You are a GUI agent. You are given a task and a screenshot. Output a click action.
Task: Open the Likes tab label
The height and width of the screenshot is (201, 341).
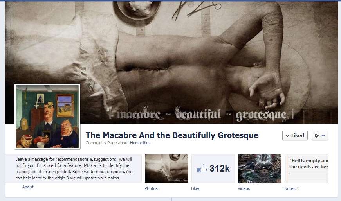(x=196, y=188)
